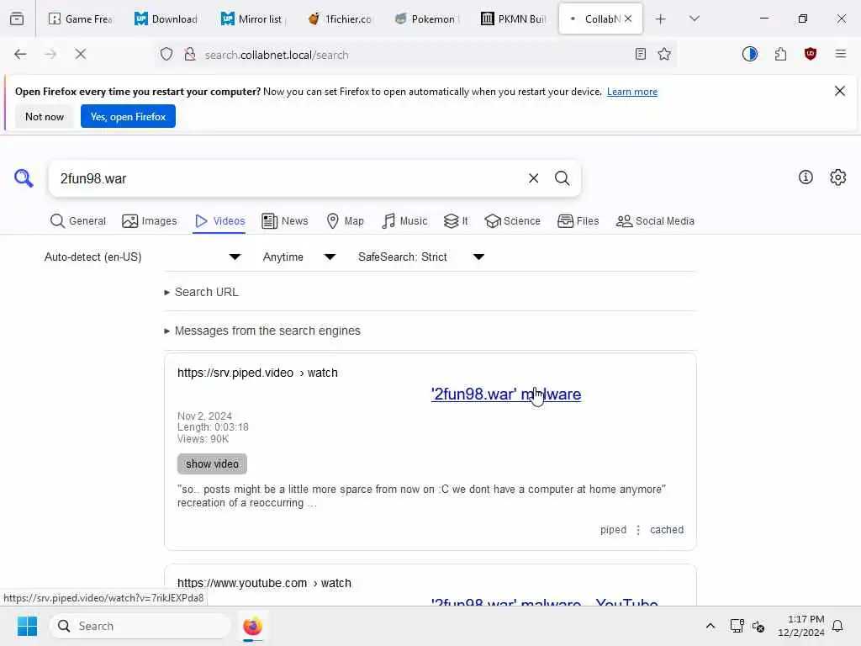The image size is (861, 646).
Task: Switch to the Game Freak browser tab
Action: tap(80, 19)
